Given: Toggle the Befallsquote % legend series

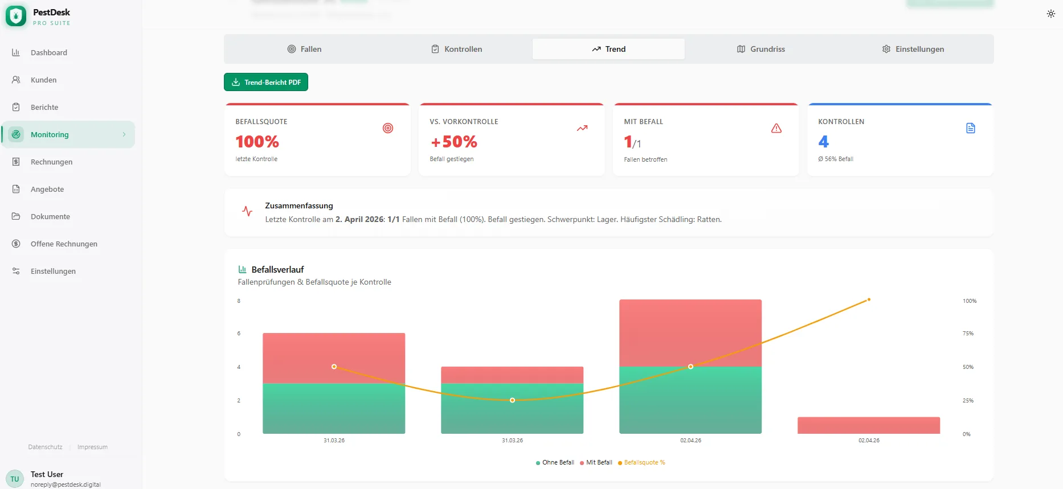Looking at the screenshot, I should click(x=641, y=462).
